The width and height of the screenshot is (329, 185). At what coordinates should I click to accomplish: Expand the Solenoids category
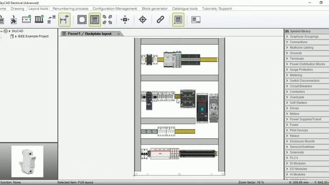287,153
